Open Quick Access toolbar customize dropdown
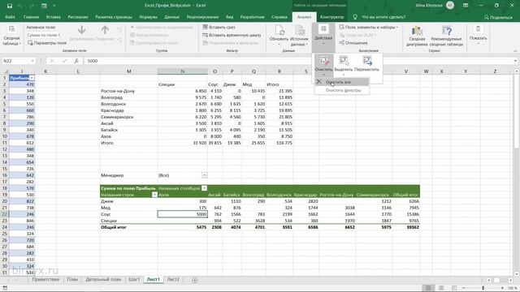Viewport: 520px width, 292px height. click(x=54, y=6)
